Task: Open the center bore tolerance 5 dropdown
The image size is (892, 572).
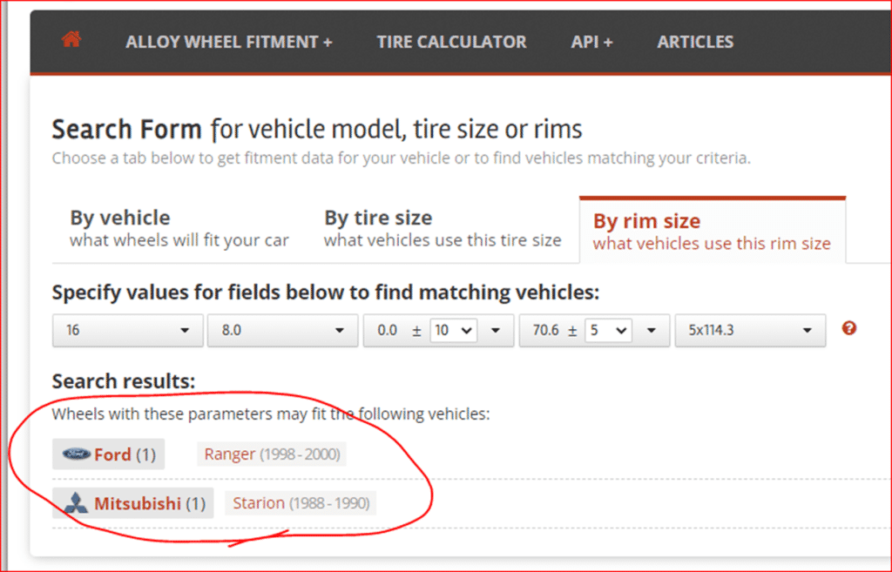Action: coord(608,331)
